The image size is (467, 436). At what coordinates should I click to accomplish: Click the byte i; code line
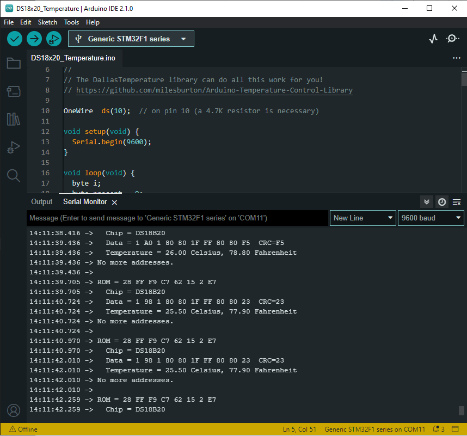(87, 183)
